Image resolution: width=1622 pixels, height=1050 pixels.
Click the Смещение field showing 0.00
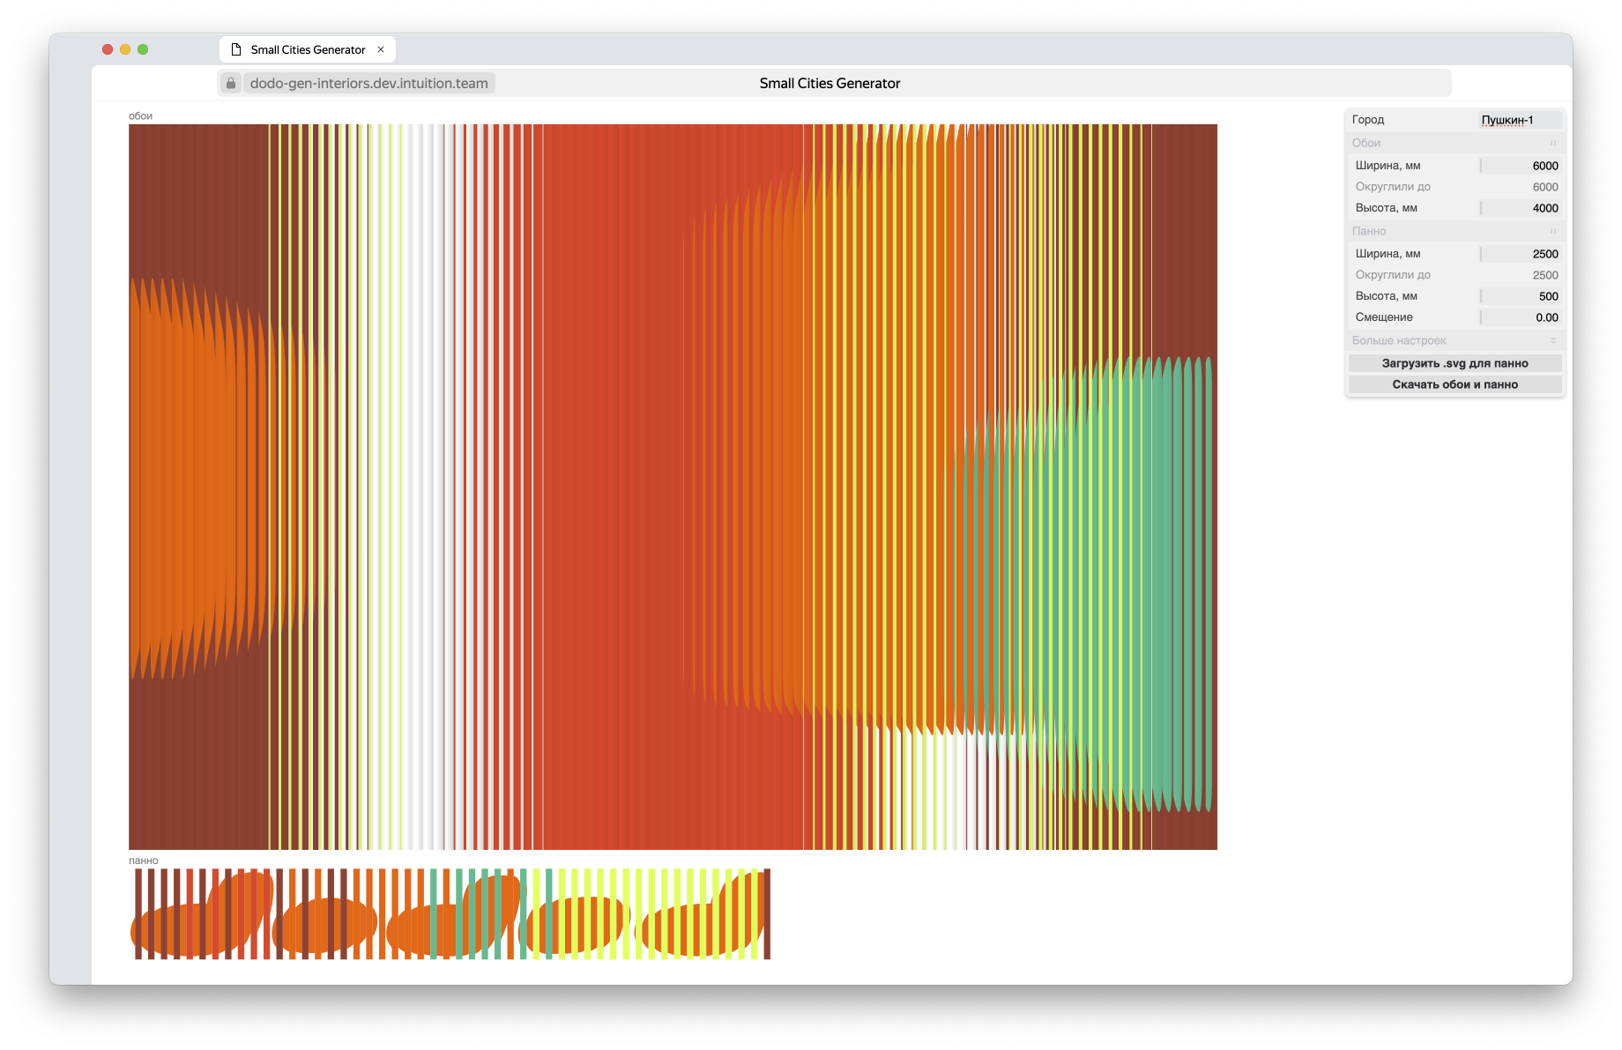coord(1520,317)
